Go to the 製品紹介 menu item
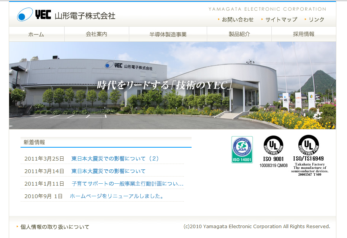 (x=239, y=34)
